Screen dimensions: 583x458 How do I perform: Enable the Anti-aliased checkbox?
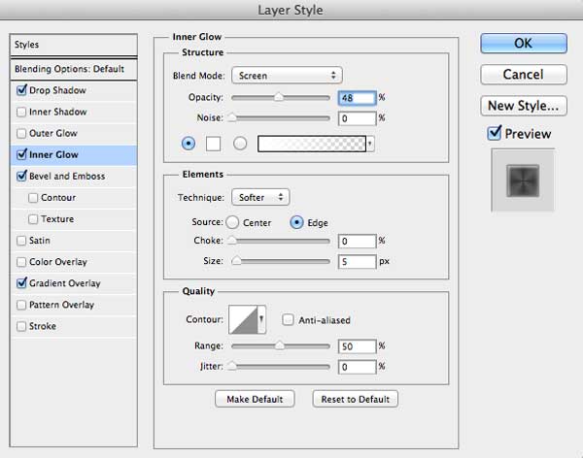pos(288,320)
